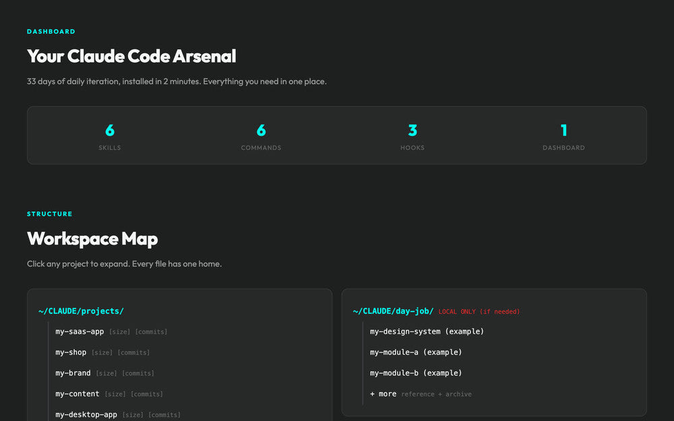
Task: Select the my-desktop-app project row
Action: point(118,414)
